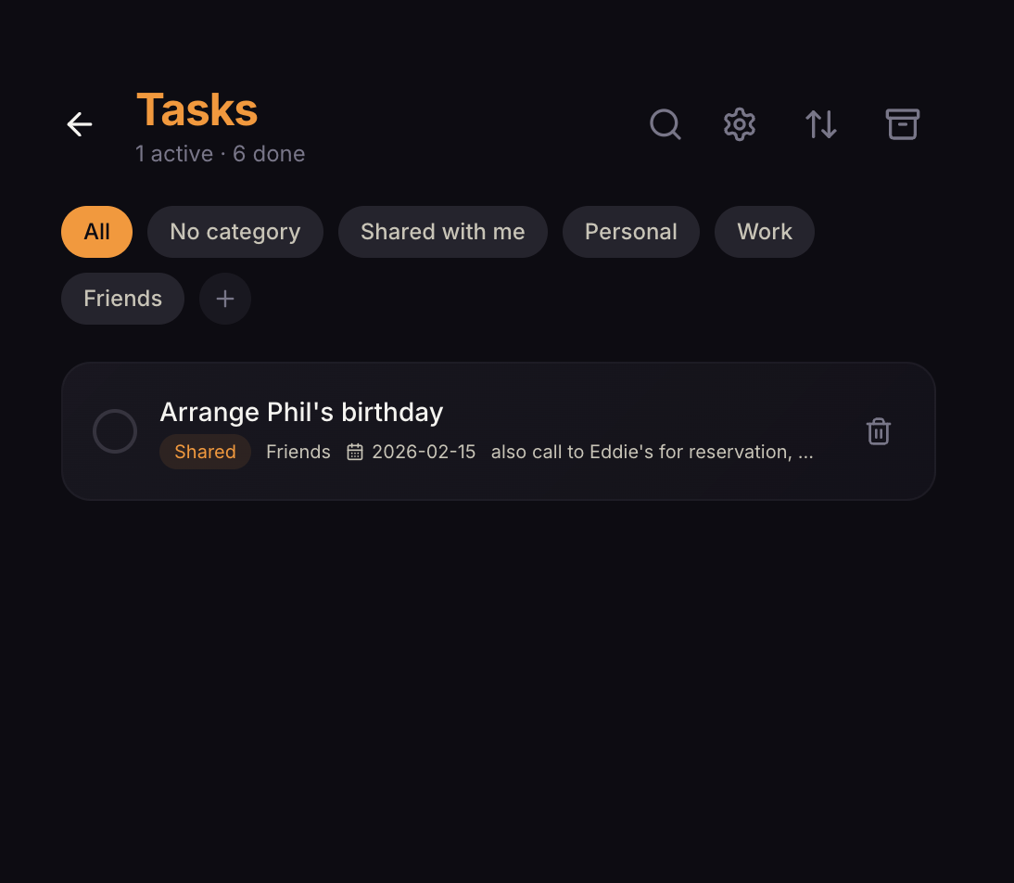The image size is (1014, 883).
Task: Click the back arrow icon
Action: (x=79, y=123)
